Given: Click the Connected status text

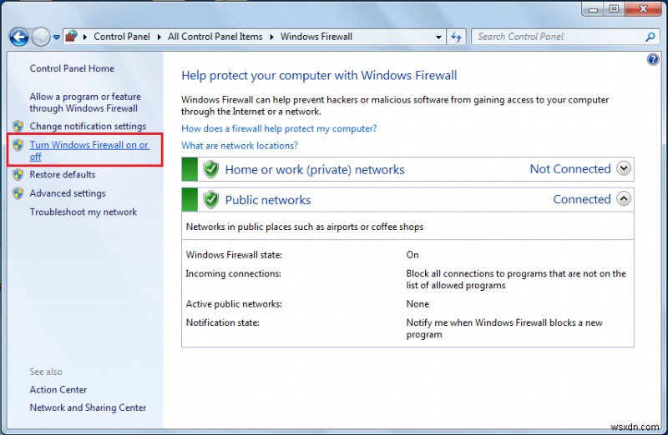Looking at the screenshot, I should (581, 199).
